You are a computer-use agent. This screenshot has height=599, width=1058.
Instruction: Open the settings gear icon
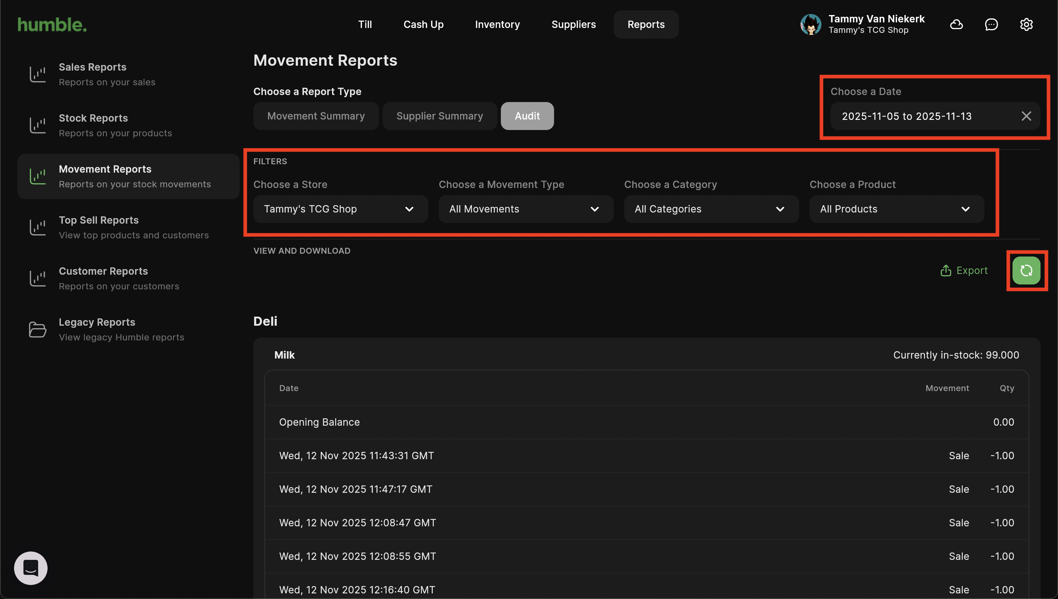(1026, 25)
